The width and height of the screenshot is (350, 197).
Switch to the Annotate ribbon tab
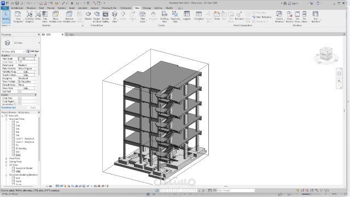pyautogui.click(x=83, y=8)
